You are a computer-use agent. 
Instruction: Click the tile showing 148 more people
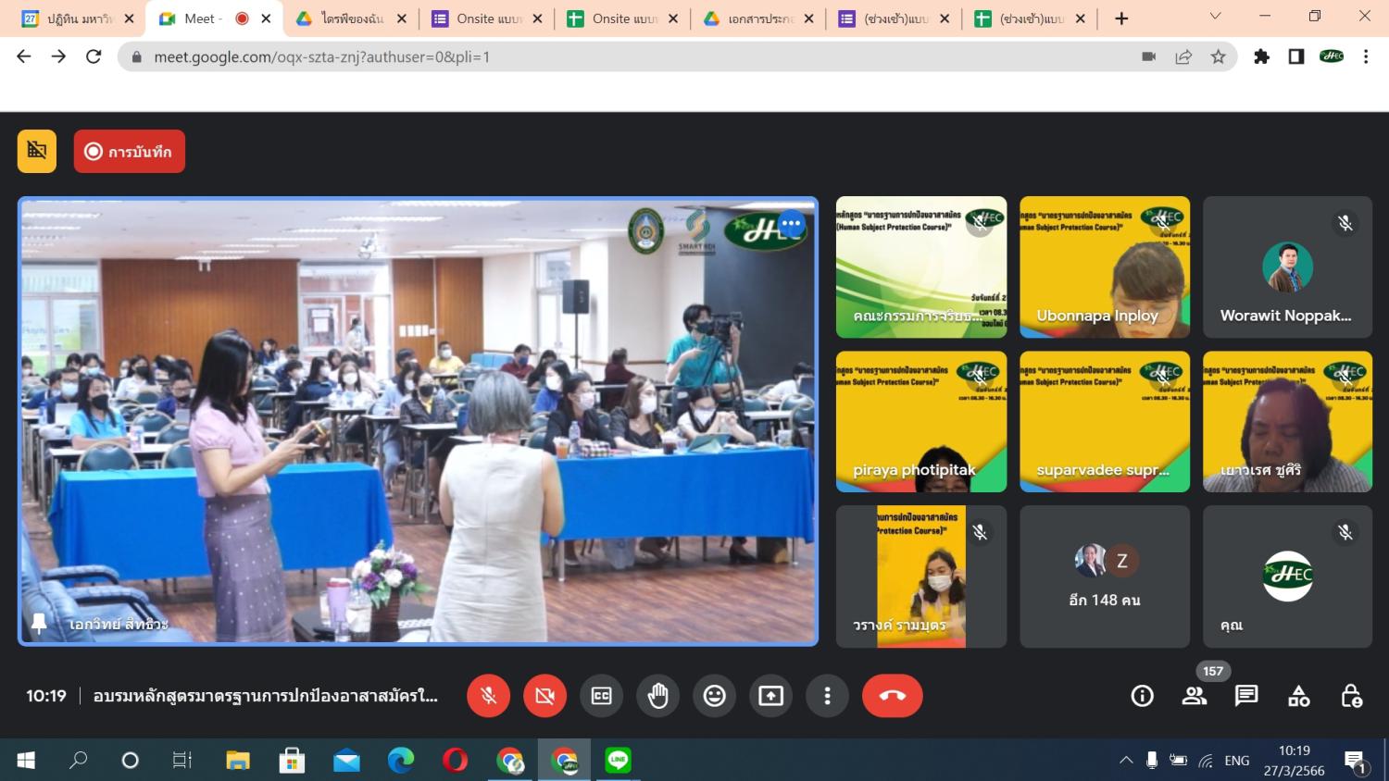[1104, 576]
